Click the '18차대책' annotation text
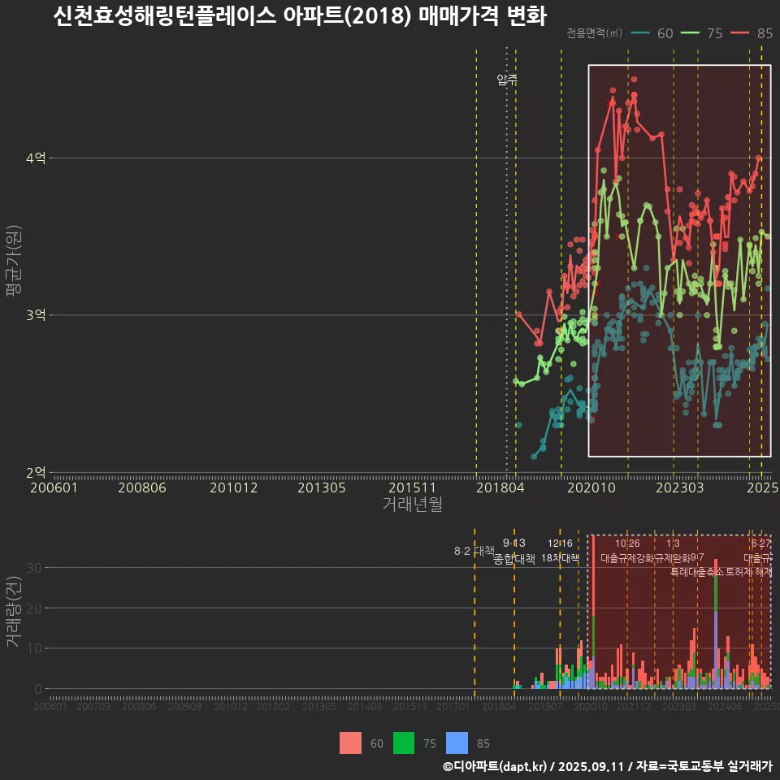Image resolution: width=780 pixels, height=780 pixels. tap(560, 558)
